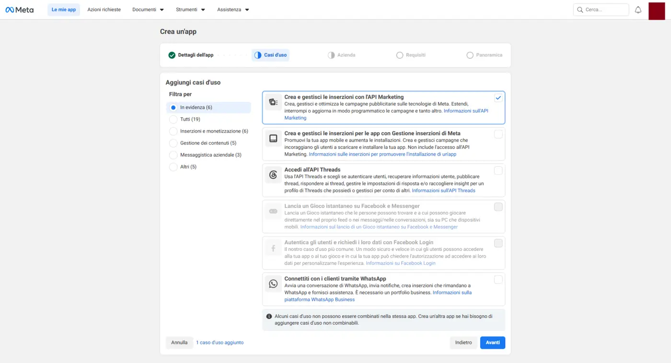The image size is (671, 363).
Task: Click the Aggiungi casi d'uso heading
Action: (x=193, y=82)
